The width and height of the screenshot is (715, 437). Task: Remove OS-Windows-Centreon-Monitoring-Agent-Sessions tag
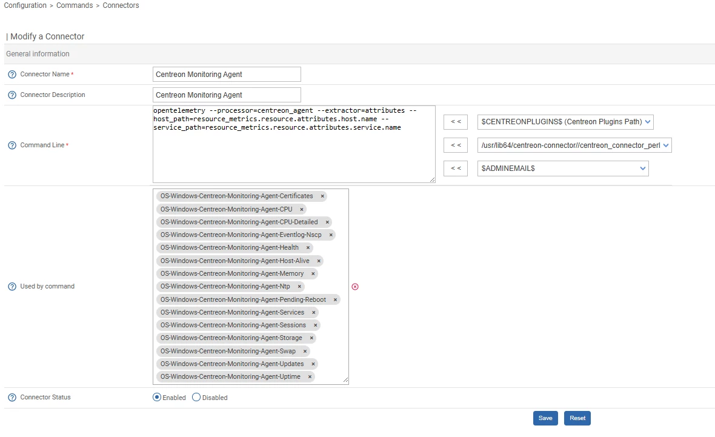(x=315, y=325)
